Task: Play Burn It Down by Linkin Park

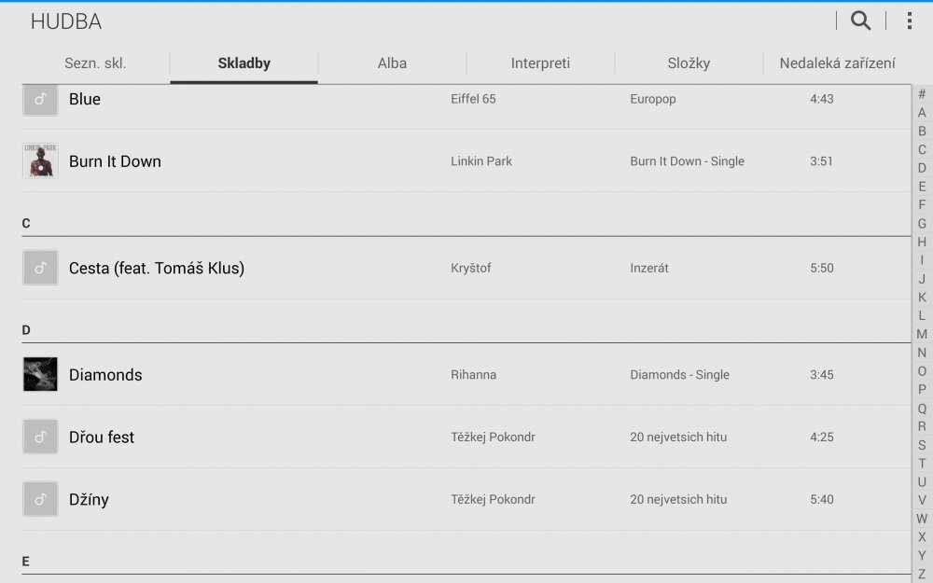Action: click(280, 160)
